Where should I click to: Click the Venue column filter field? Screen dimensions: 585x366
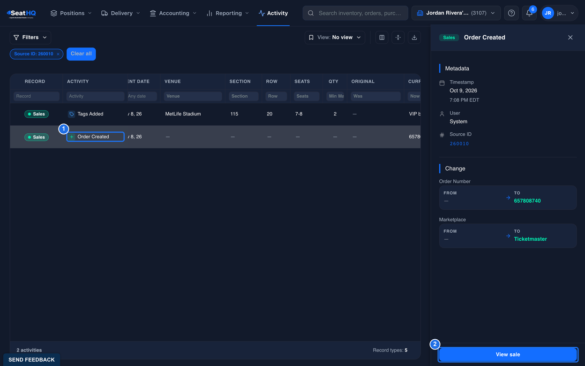click(x=193, y=96)
